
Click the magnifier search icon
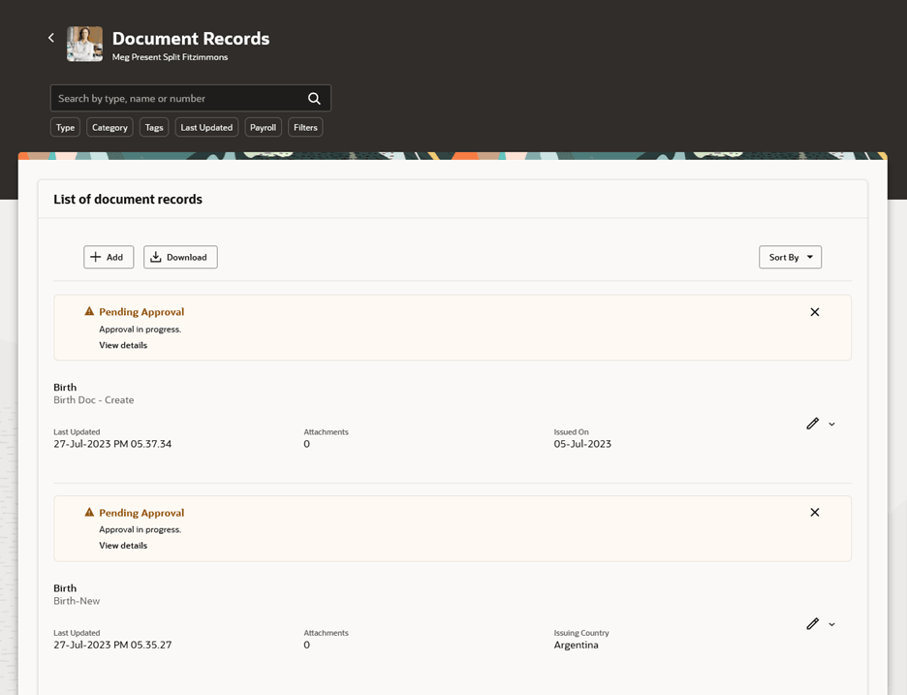(x=314, y=98)
